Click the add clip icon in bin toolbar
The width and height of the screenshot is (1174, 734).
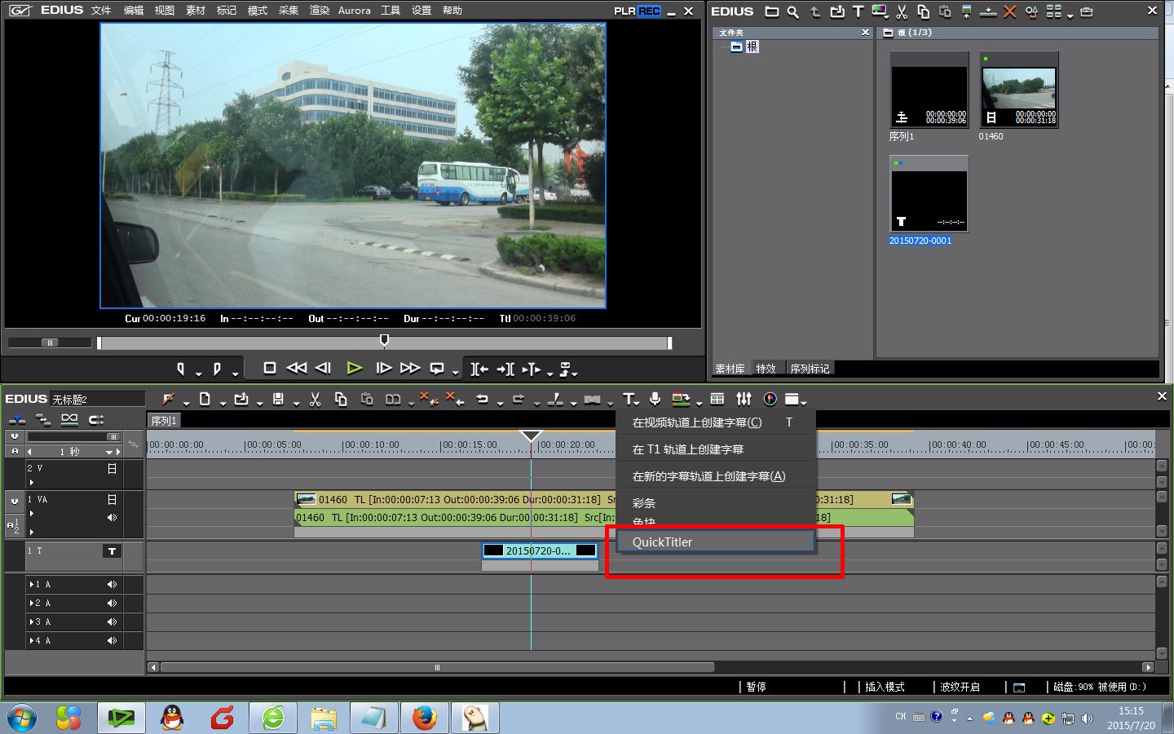point(836,11)
